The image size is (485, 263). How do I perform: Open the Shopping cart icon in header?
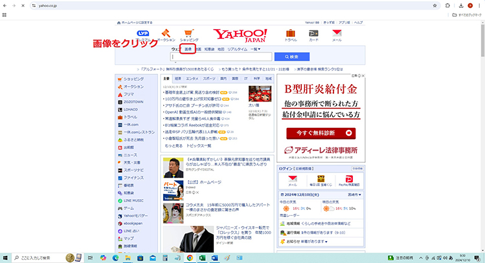189,33
